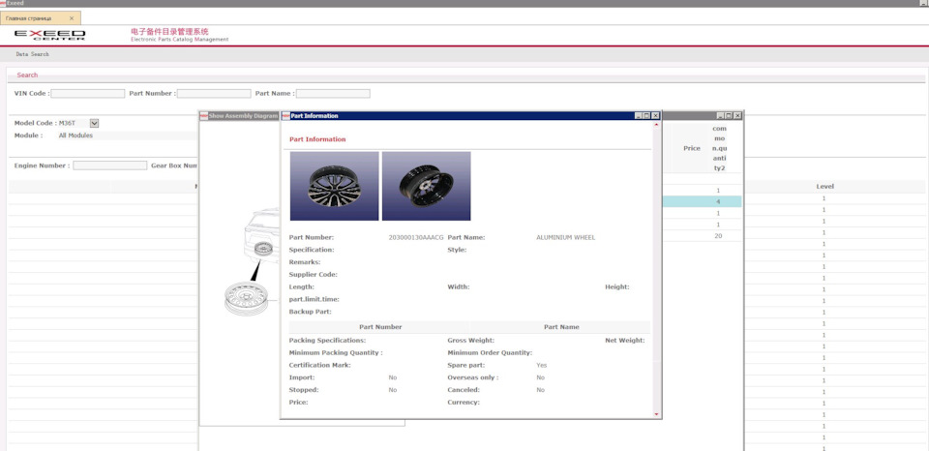Image resolution: width=929 pixels, height=451 pixels.
Task: Open the rear-angle wheel thumbnail image
Action: pyautogui.click(x=426, y=186)
